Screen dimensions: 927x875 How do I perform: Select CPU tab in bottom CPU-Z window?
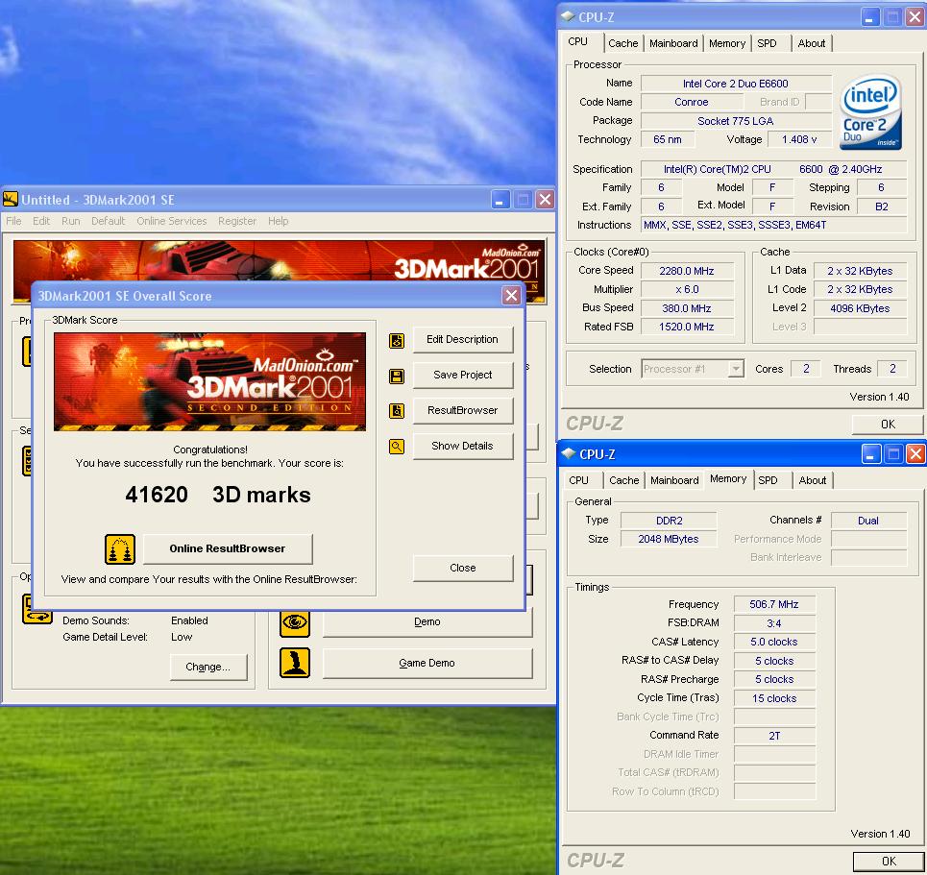[x=579, y=480]
